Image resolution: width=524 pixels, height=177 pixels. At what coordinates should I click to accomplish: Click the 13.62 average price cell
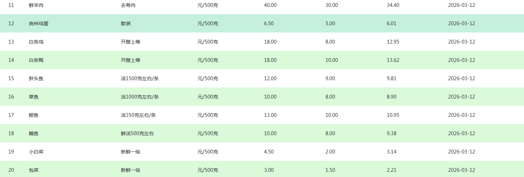[x=393, y=60]
